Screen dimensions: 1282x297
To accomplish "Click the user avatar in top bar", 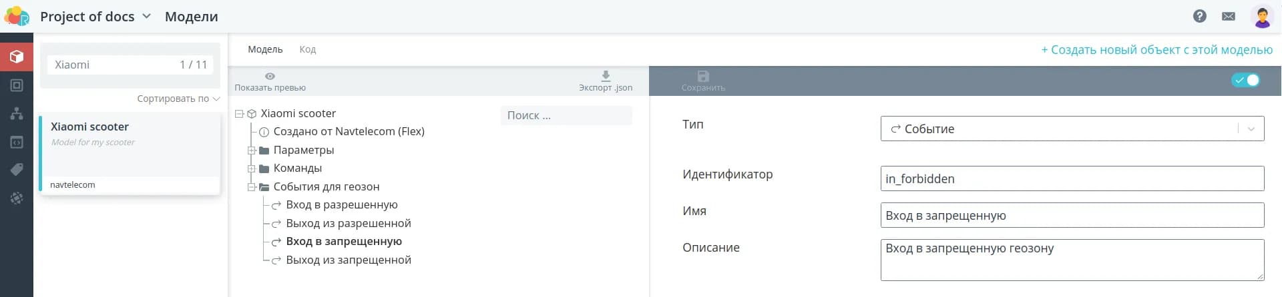I will (1262, 16).
